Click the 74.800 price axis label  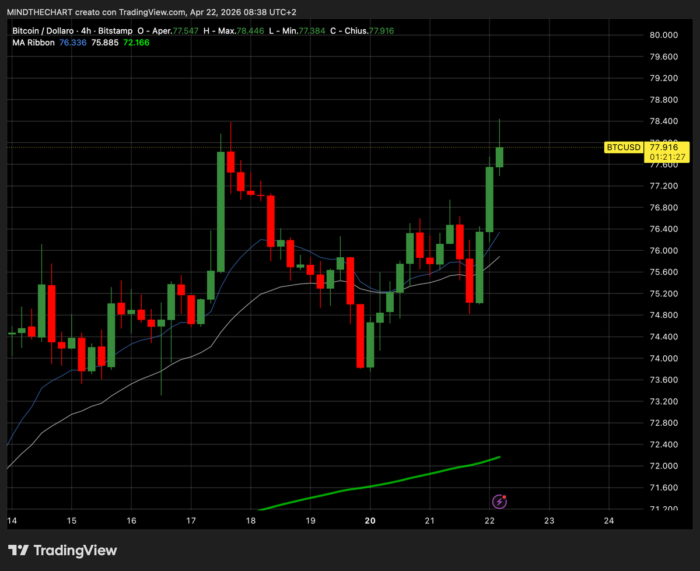point(663,315)
